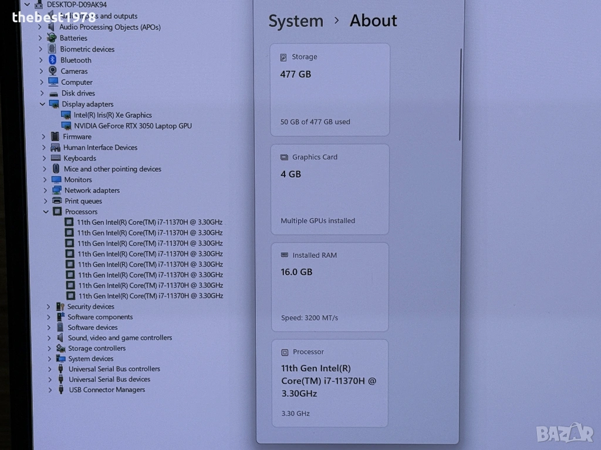
Task: Click the Cameras category icon
Action: click(53, 71)
